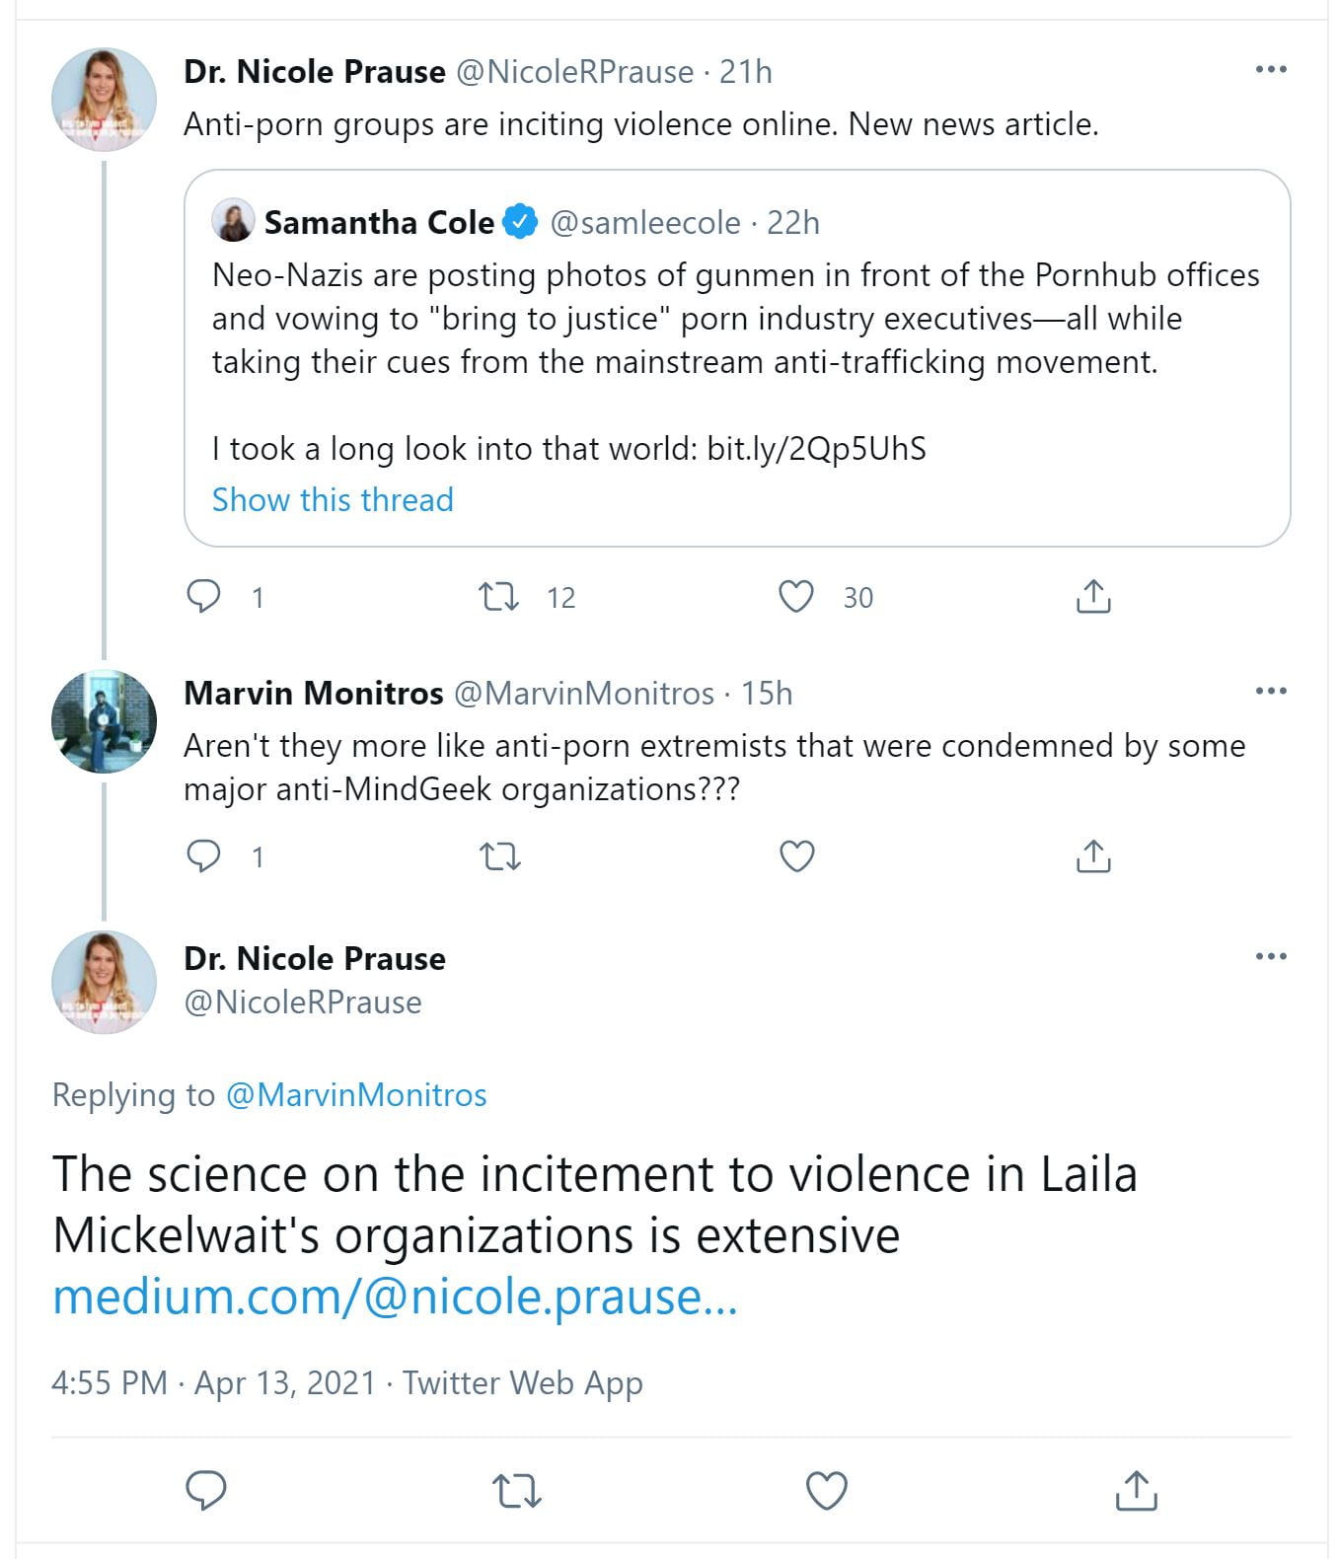Screen dimensions: 1340x1559
Task: Like the tweet with 30 likes
Action: [x=796, y=597]
